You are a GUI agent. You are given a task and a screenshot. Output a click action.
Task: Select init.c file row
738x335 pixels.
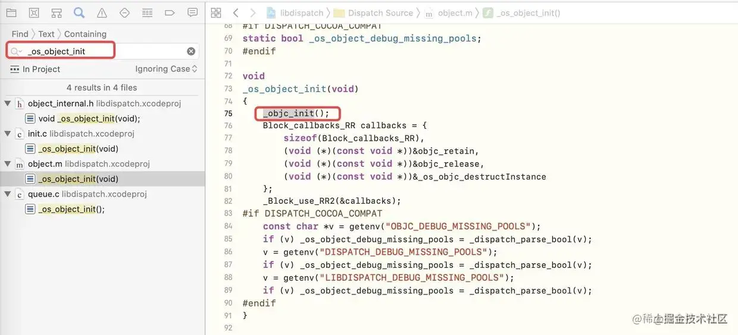pyautogui.click(x=102, y=134)
